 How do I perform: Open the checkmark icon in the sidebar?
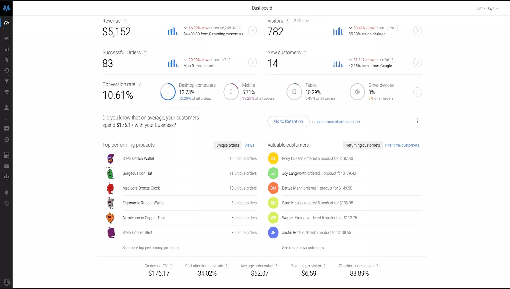pos(6,118)
